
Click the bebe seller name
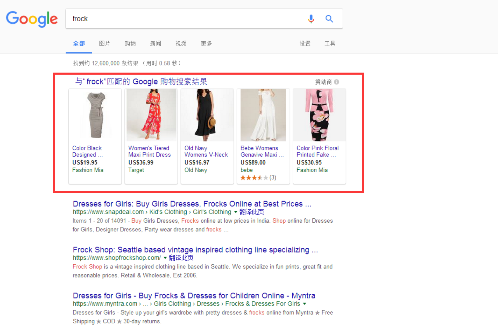pyautogui.click(x=247, y=170)
